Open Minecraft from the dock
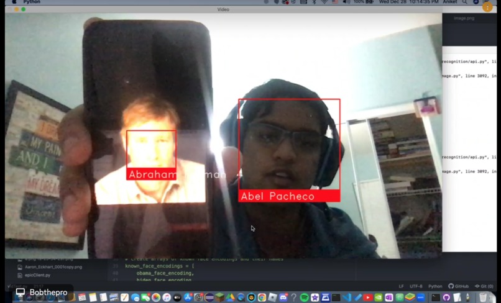 [x=219, y=297]
